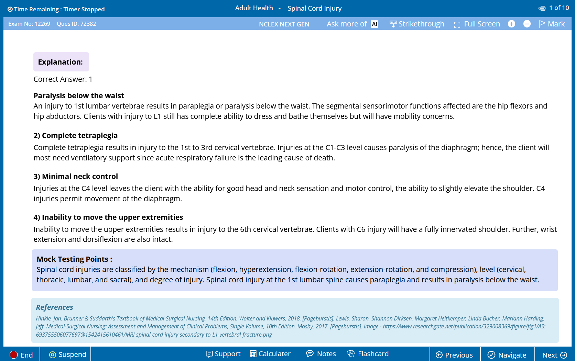Open Ask more of AI
The height and width of the screenshot is (361, 575).
coord(352,24)
